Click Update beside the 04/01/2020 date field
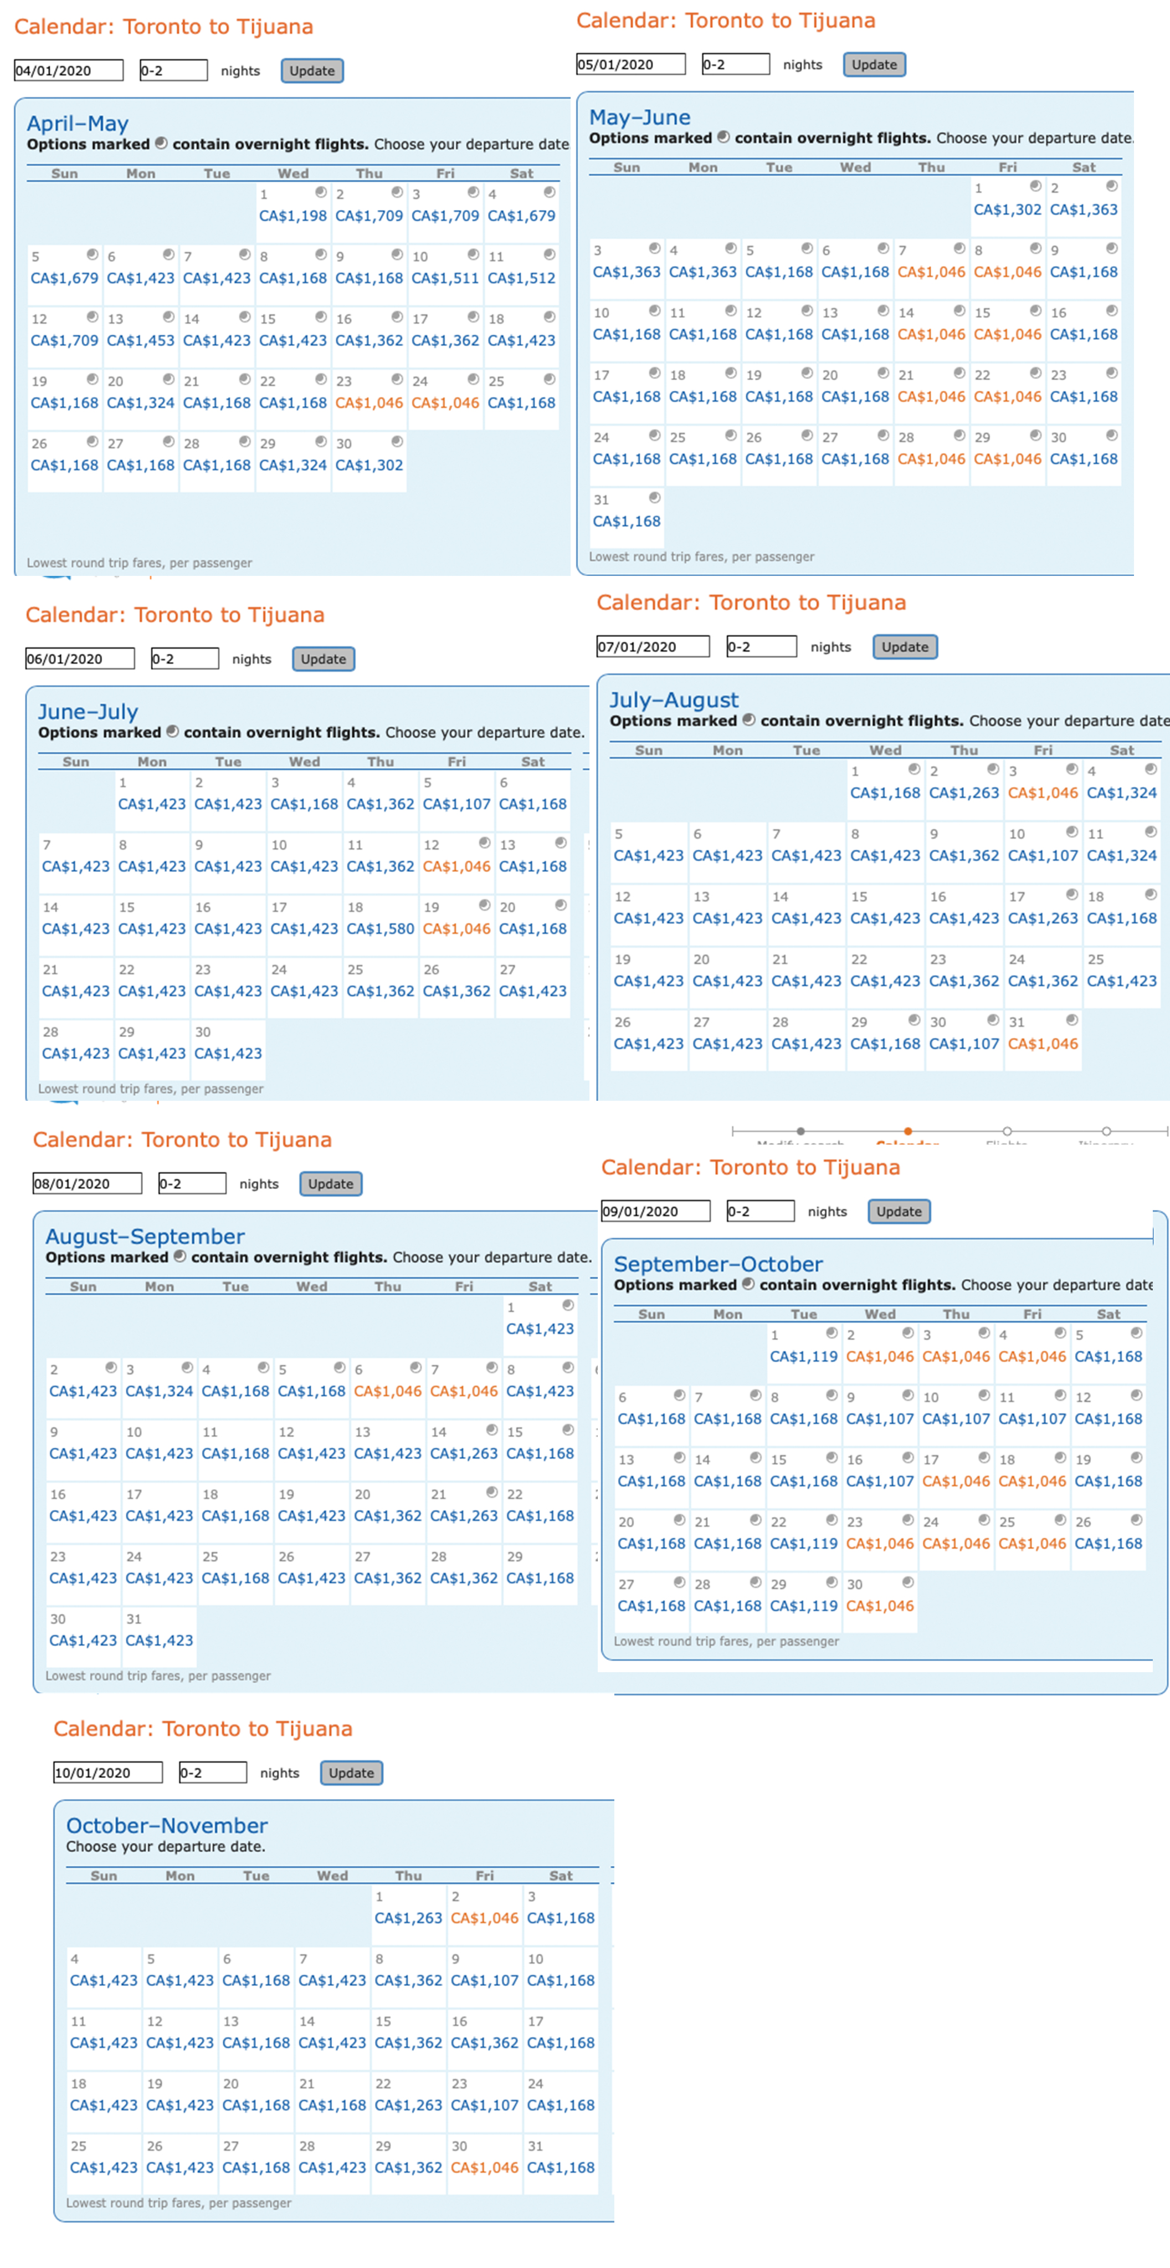This screenshot has width=1170, height=2268. 311,70
